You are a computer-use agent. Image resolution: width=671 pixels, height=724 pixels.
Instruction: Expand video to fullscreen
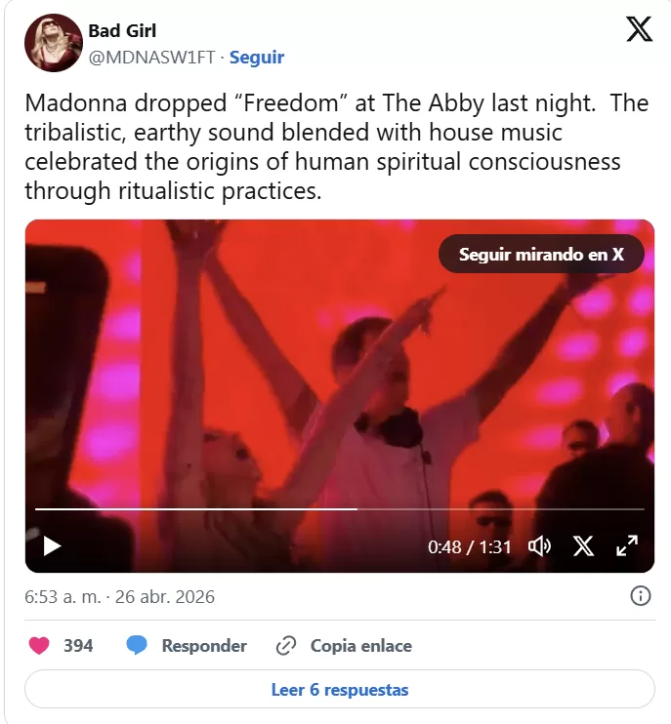click(x=627, y=546)
